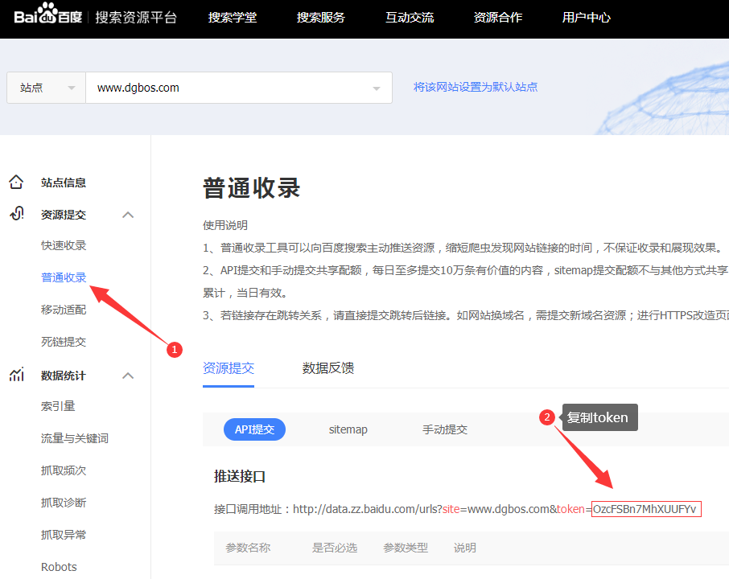Image resolution: width=729 pixels, height=579 pixels.
Task: Click the token value OzcFSBn7MhXUUFYv
Action: (645, 509)
